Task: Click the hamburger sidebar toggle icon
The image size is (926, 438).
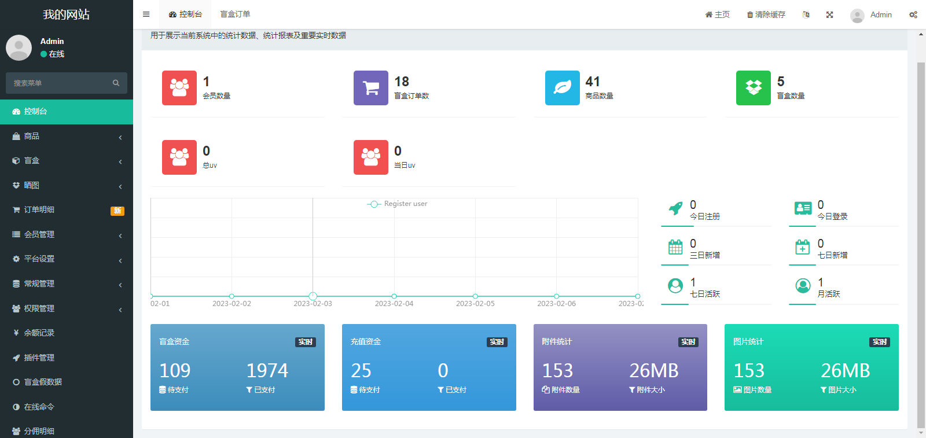Action: pyautogui.click(x=146, y=14)
